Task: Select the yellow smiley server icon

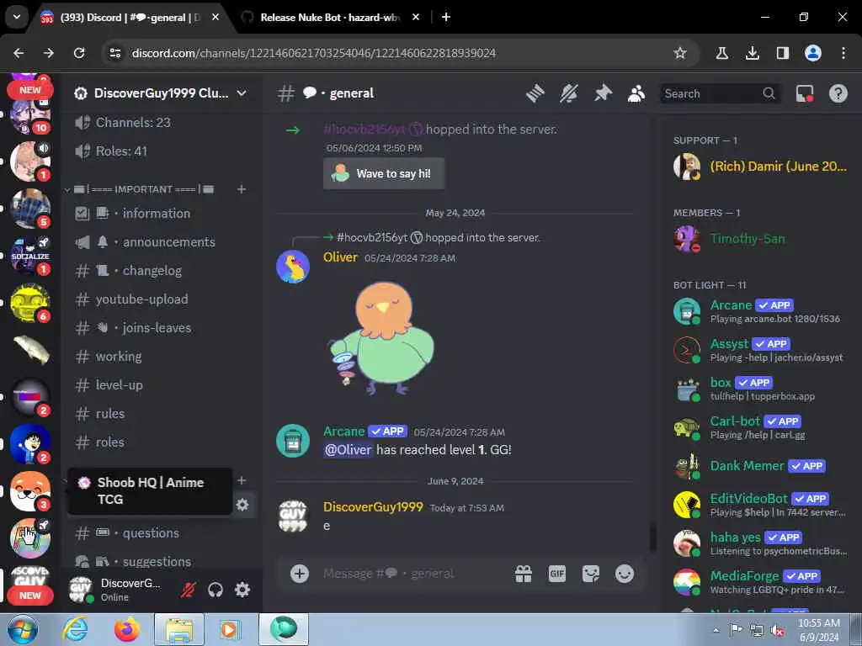Action: tap(30, 303)
